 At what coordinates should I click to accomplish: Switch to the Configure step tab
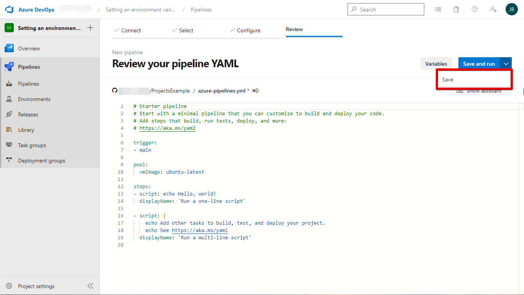pos(248,30)
